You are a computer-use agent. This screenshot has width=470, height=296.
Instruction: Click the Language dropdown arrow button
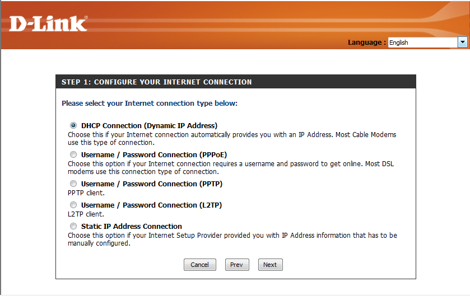(x=463, y=42)
